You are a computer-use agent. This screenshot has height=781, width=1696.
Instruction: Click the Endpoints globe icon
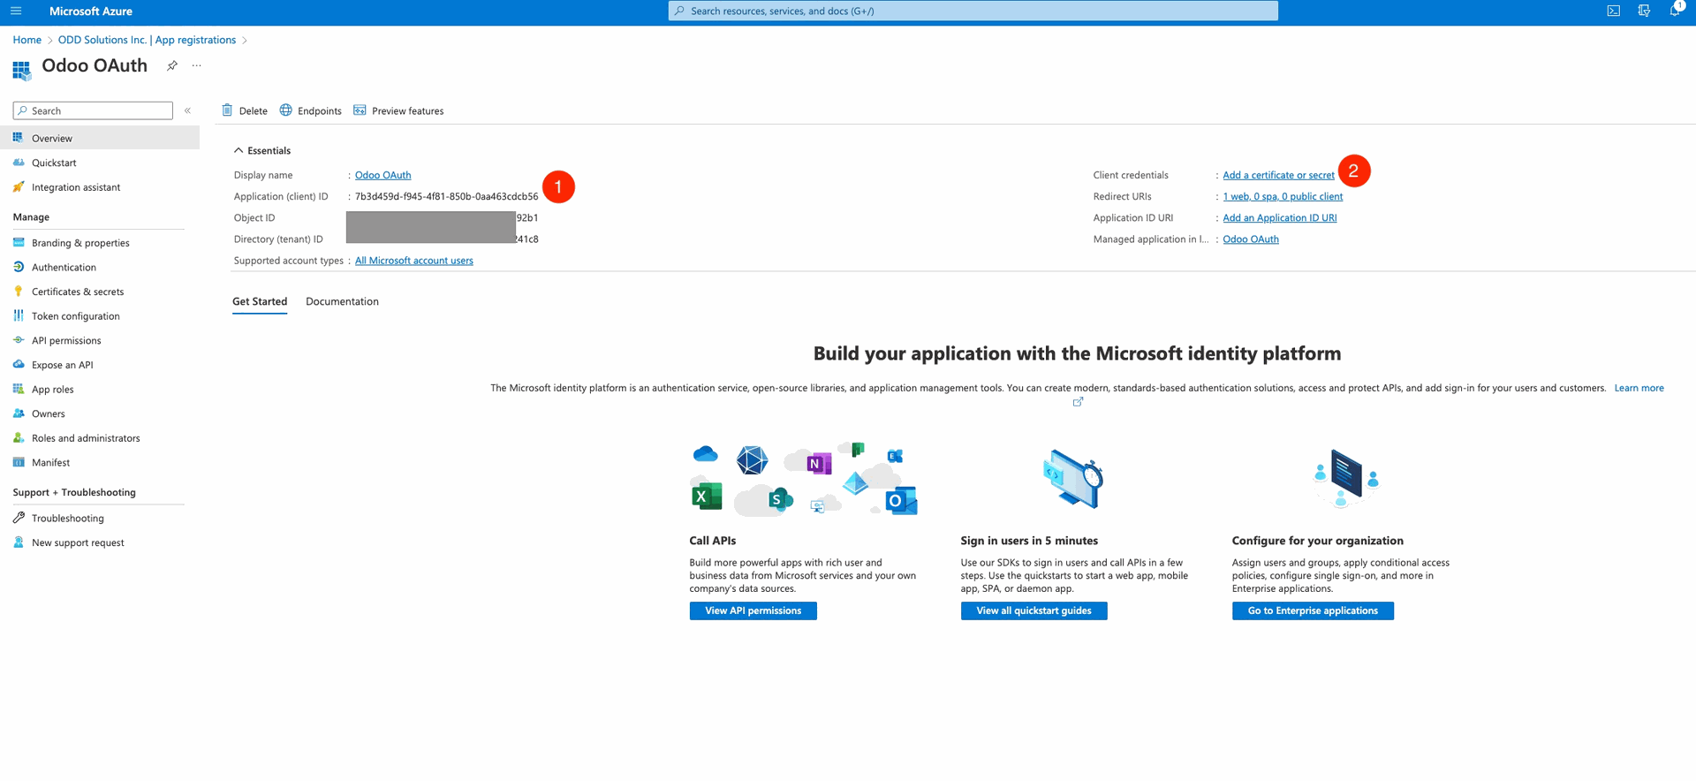(285, 110)
